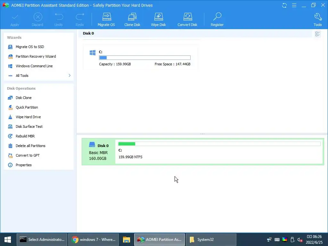This screenshot has width=328, height=246.
Task: Click the muted volume tray icon
Action: (x=300, y=240)
